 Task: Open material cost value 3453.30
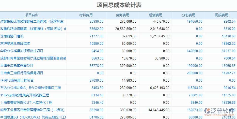coord(97,88)
